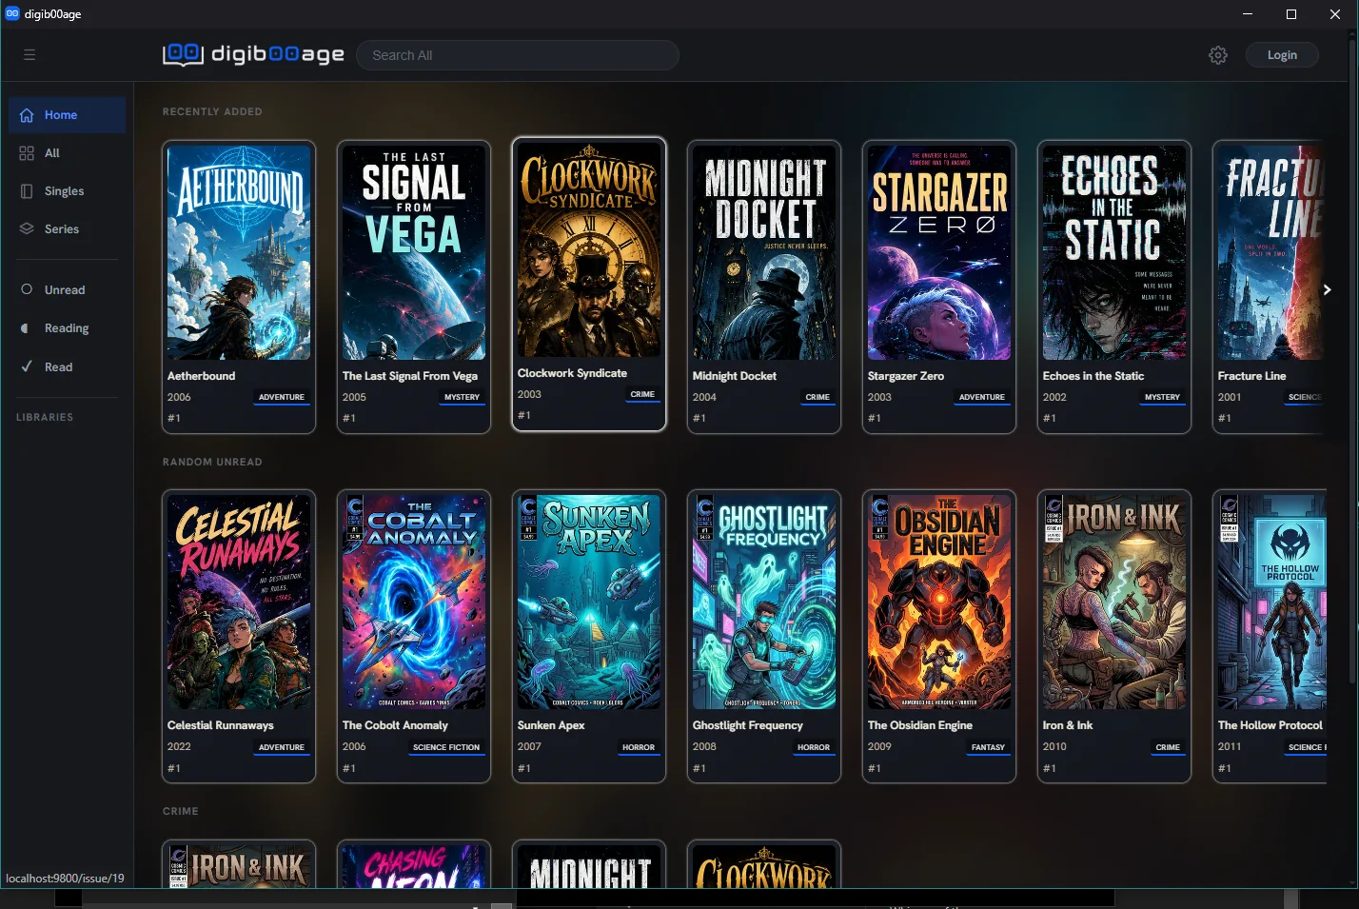This screenshot has width=1359, height=909.
Task: Open Midnight Docket cover in Recently Added
Action: tap(764, 252)
